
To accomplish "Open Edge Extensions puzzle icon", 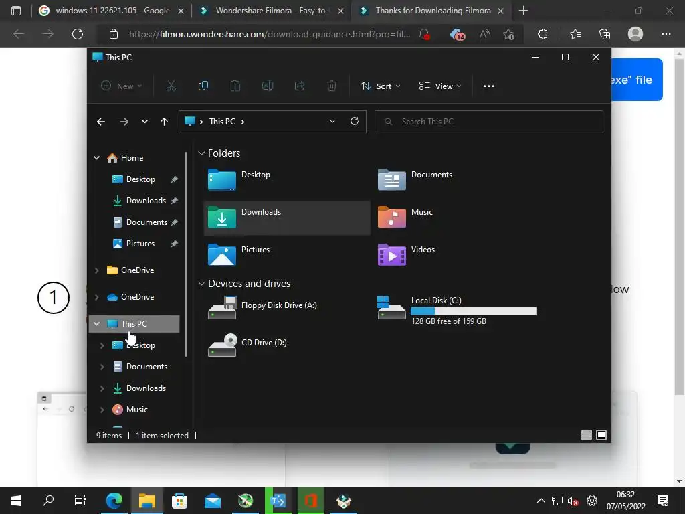I will (543, 34).
